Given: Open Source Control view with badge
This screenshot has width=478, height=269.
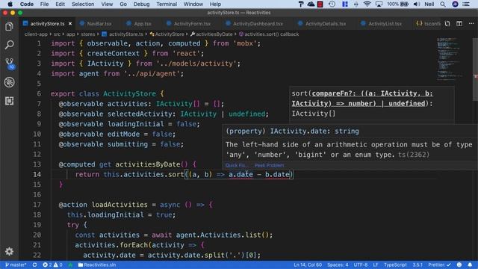Looking at the screenshot, I should 9,64.
